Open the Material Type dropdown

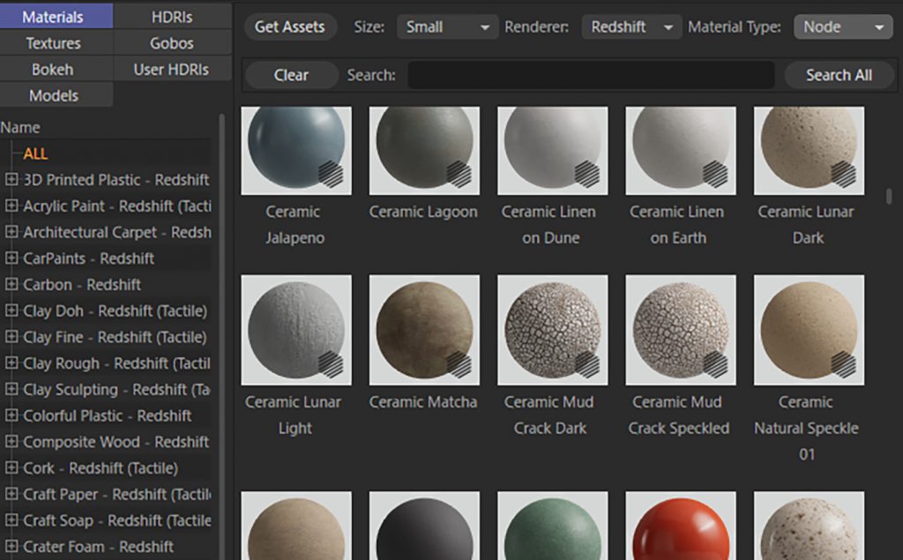tap(842, 27)
